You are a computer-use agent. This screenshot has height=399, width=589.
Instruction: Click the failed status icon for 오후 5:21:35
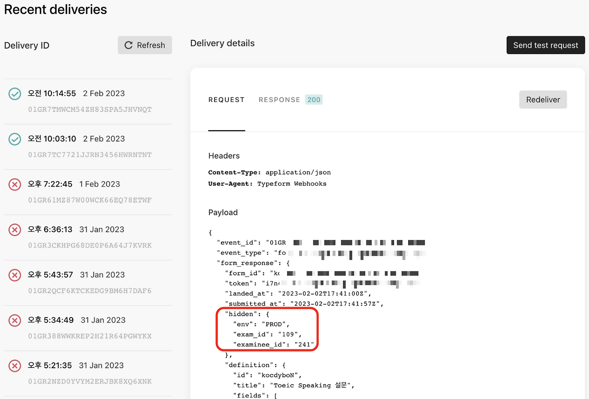tap(15, 366)
